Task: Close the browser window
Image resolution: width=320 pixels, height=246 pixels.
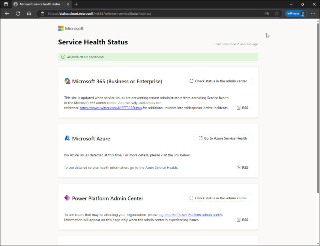Action: coord(314,4)
